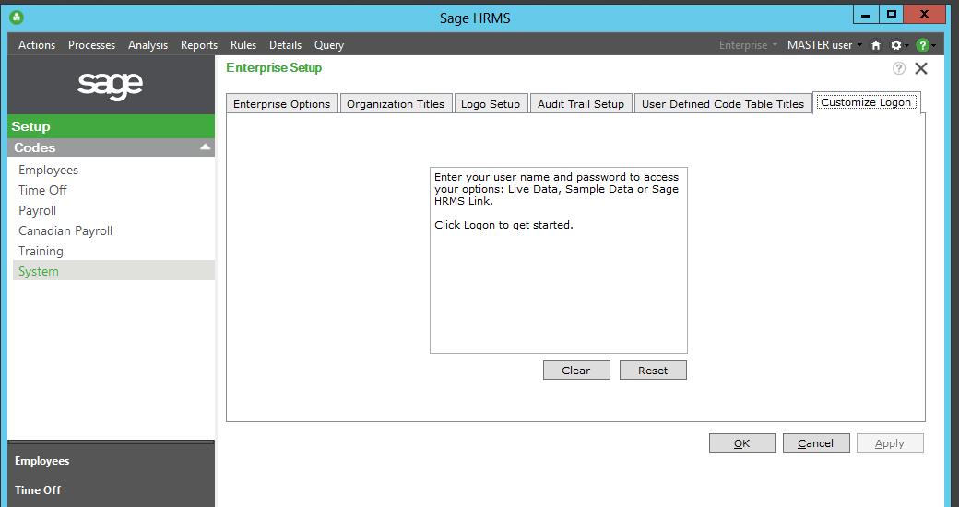Open the Enterprise dropdown menu
The width and height of the screenshot is (959, 507).
748,45
